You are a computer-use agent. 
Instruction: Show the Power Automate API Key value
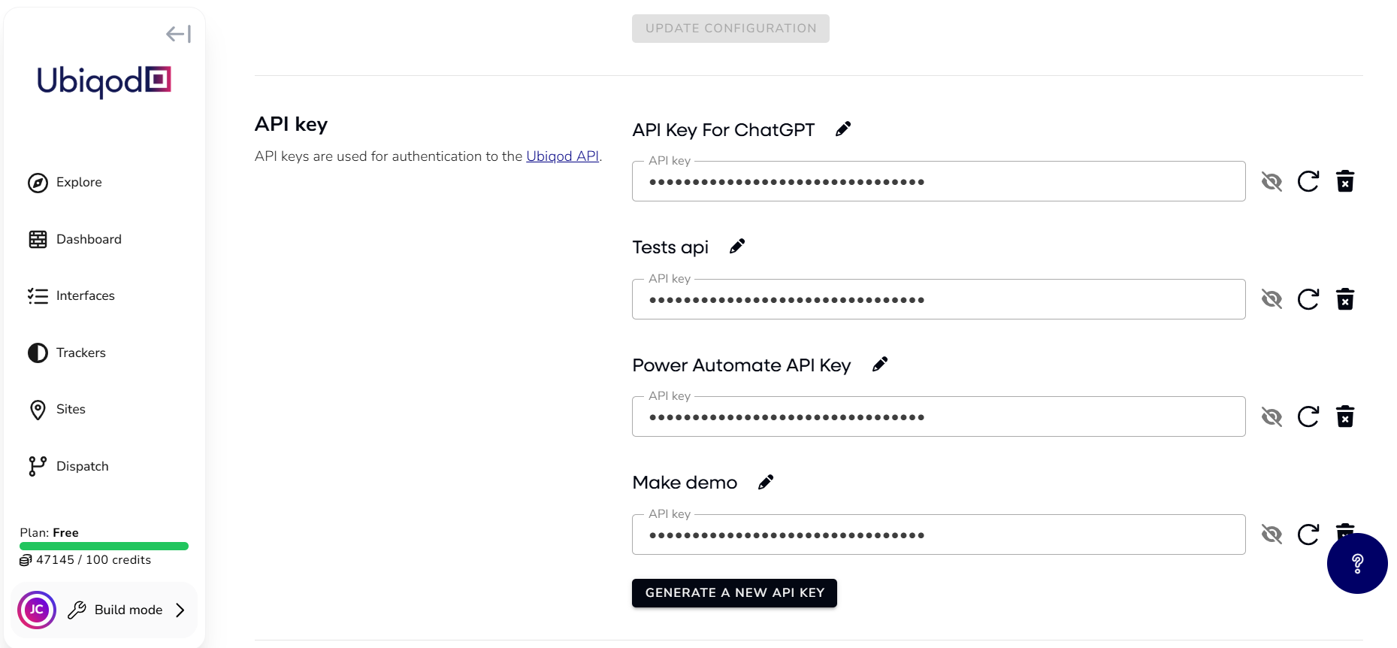[x=1272, y=416]
